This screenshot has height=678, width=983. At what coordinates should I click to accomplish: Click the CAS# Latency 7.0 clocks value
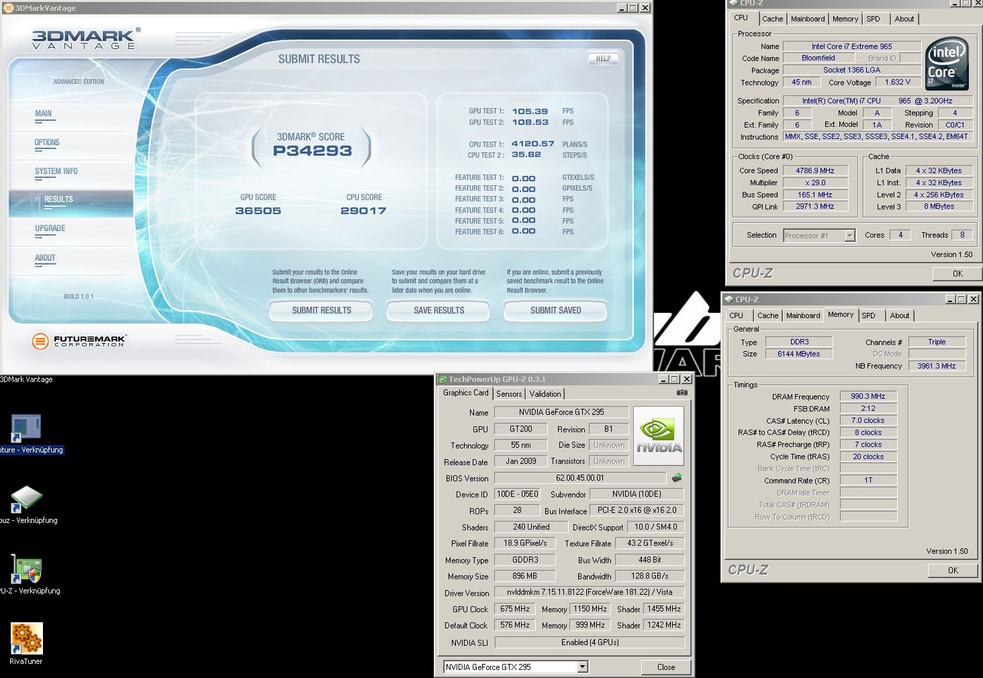tap(868, 420)
